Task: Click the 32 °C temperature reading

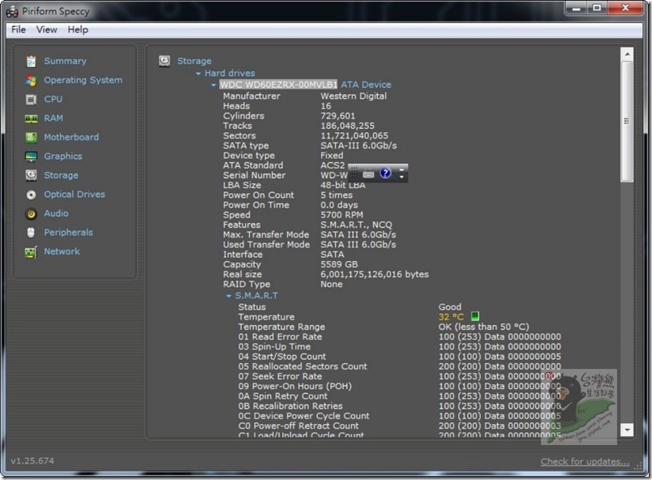Action: (x=451, y=317)
